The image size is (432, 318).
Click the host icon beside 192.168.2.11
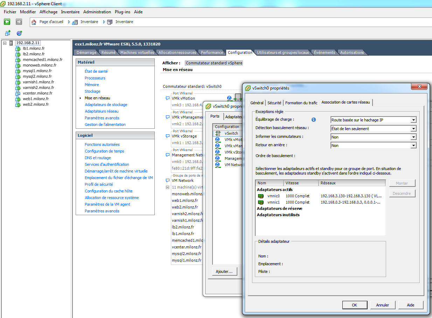11,43
